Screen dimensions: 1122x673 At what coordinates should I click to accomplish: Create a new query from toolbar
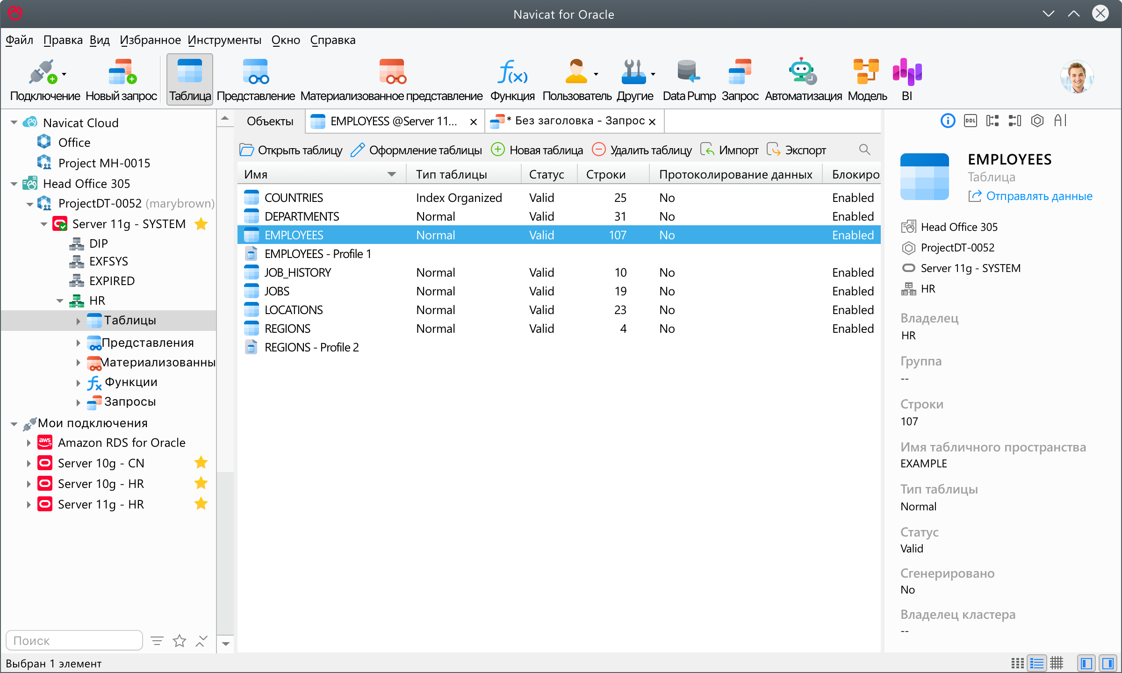[121, 80]
